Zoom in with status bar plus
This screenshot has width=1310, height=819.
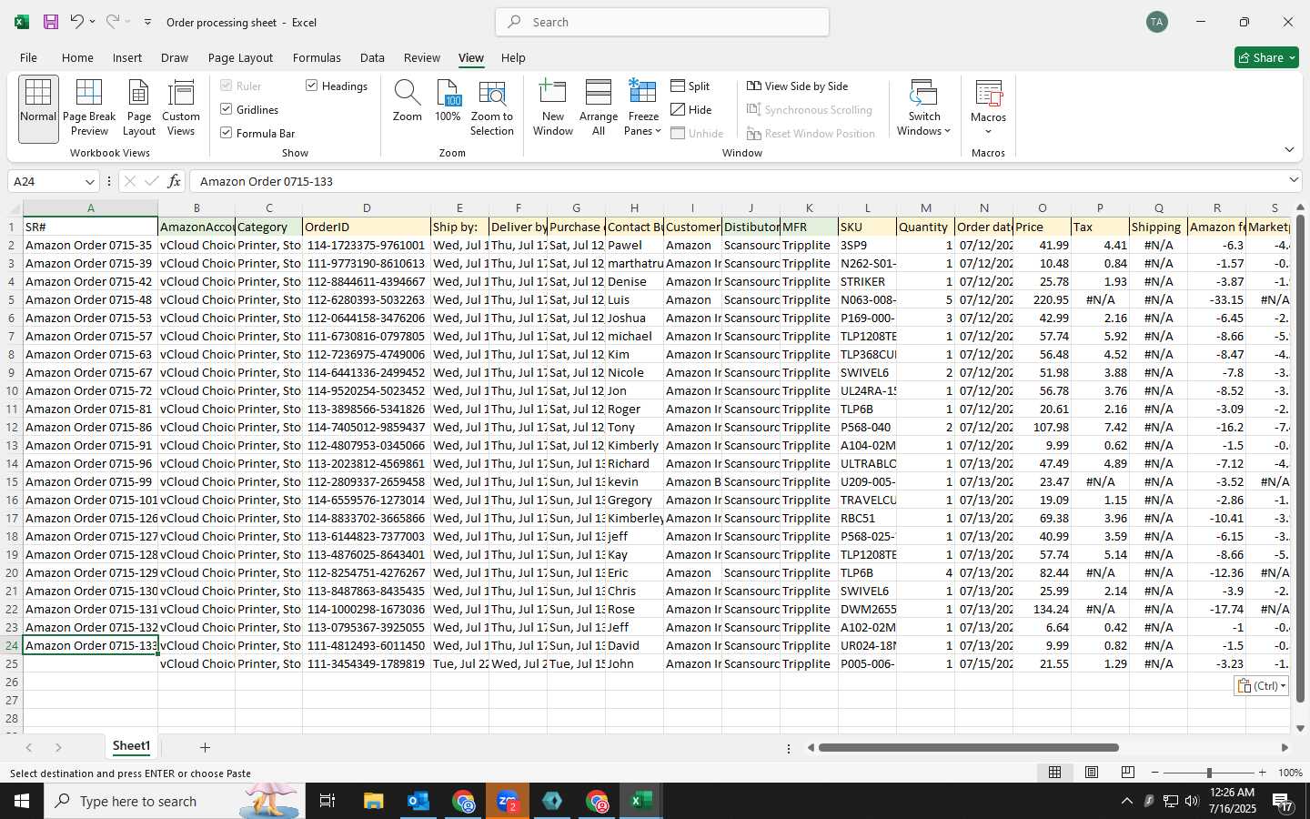point(1262,773)
